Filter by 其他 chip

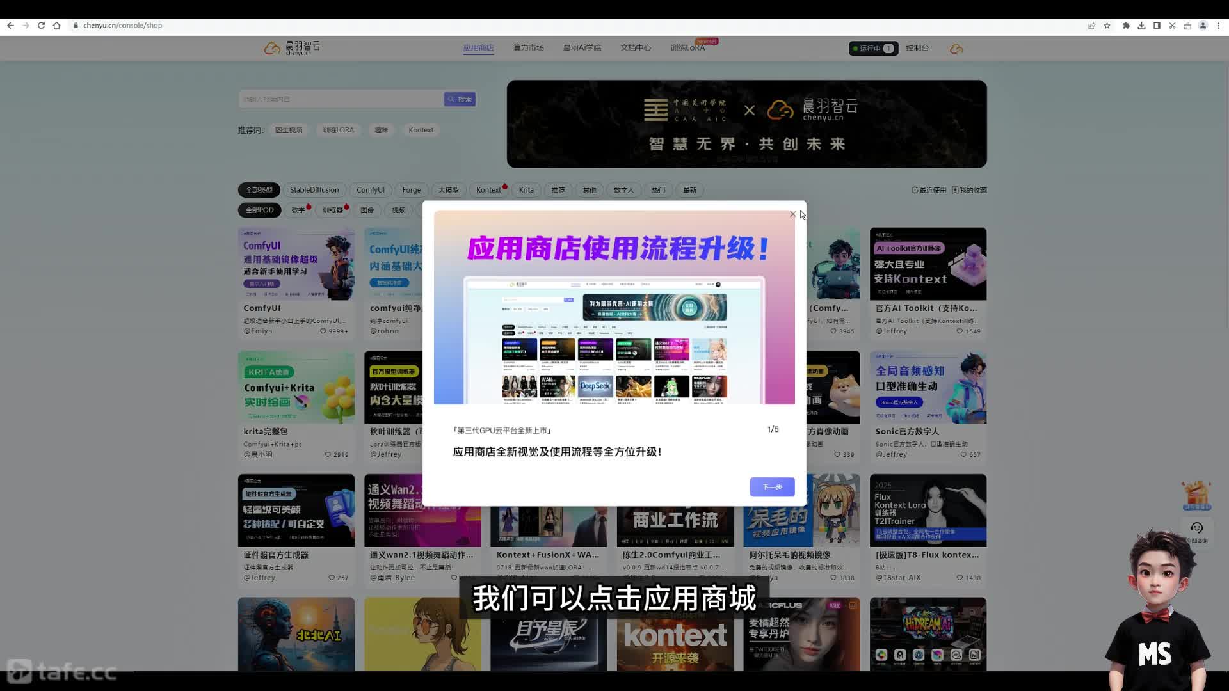pyautogui.click(x=590, y=190)
